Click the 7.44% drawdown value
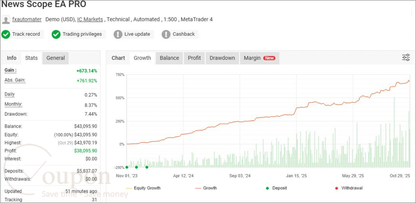 (x=91, y=114)
